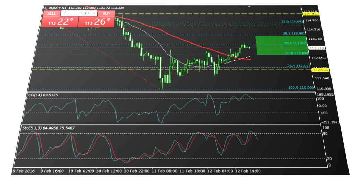361x180 pixels.
Task: Select the yellow 115.280 price label
Action: click(311, 14)
